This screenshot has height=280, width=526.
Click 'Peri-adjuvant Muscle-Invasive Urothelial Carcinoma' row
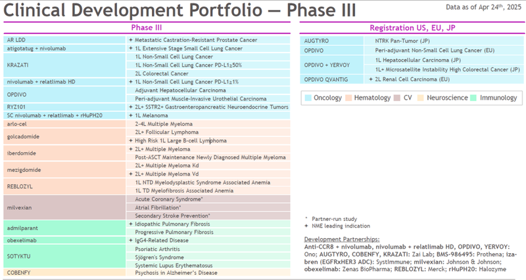pyautogui.click(x=208, y=98)
